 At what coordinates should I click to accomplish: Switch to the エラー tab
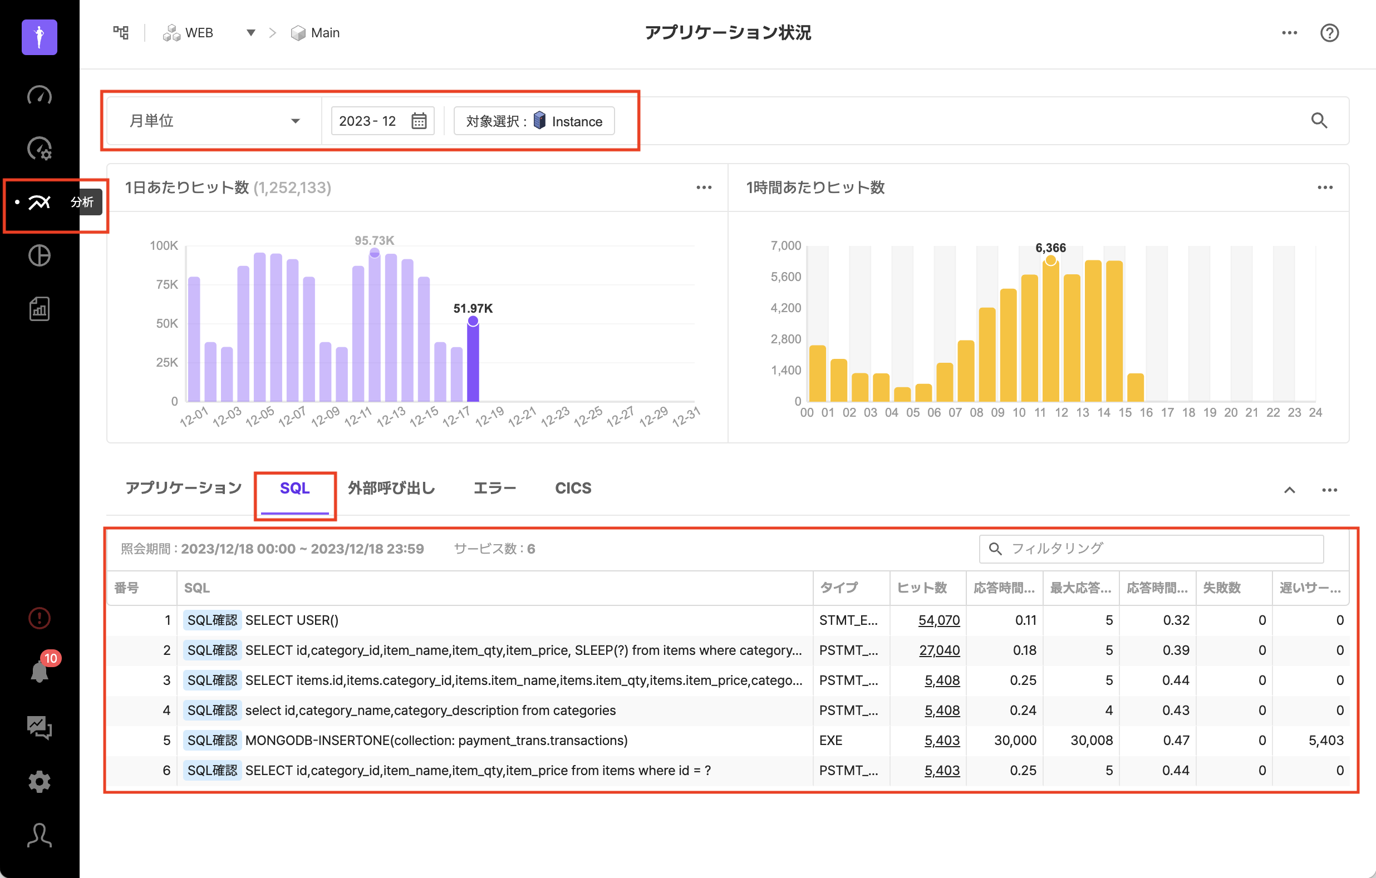tap(494, 489)
